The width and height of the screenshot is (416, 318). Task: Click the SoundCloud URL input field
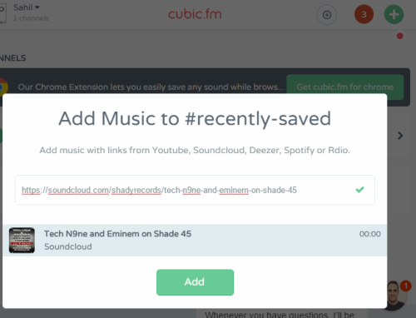coord(195,190)
